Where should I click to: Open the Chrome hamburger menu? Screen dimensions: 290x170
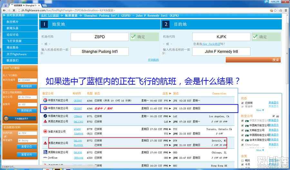[x=286, y=11]
